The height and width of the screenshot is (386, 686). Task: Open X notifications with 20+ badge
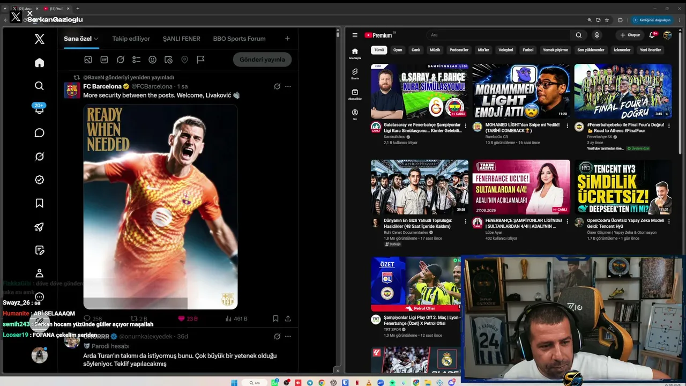point(39,109)
